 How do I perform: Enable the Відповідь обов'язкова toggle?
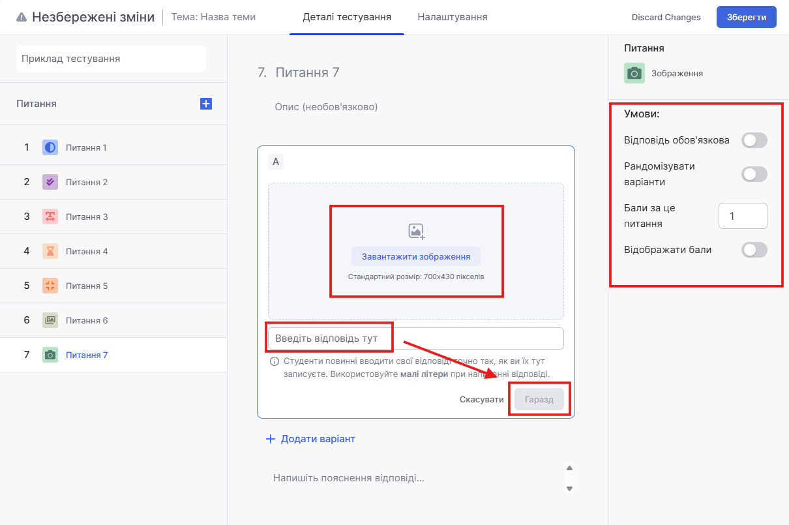coord(754,140)
